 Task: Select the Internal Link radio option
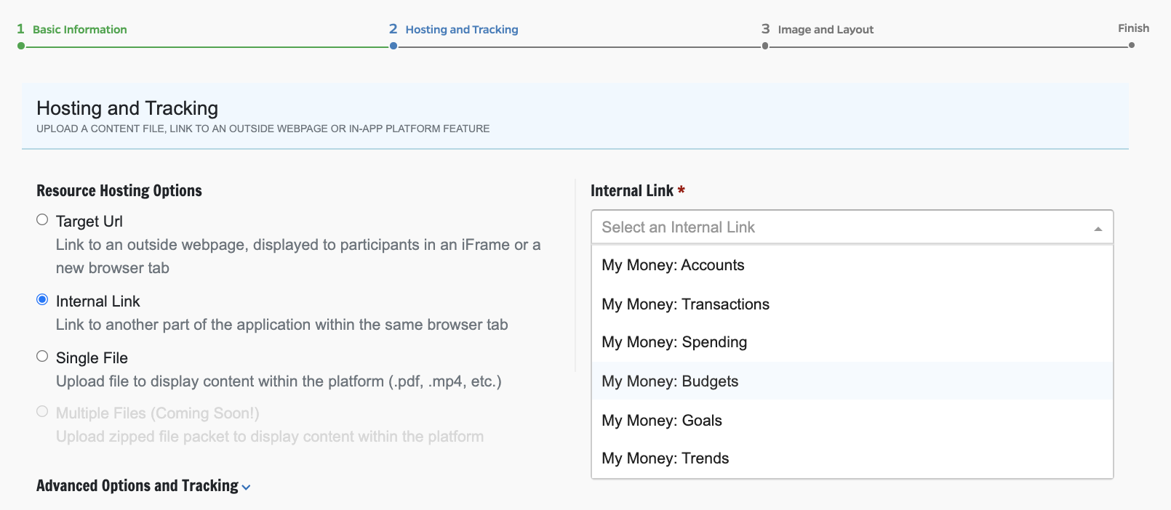(42, 300)
